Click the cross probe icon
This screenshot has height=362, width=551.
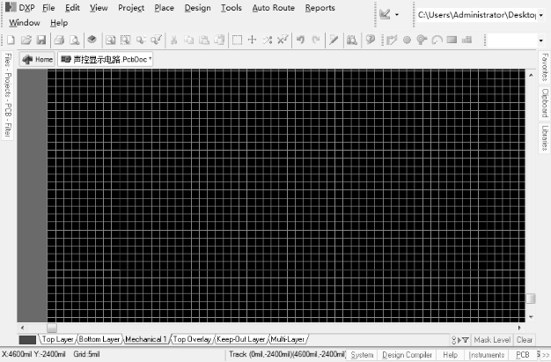[334, 40]
